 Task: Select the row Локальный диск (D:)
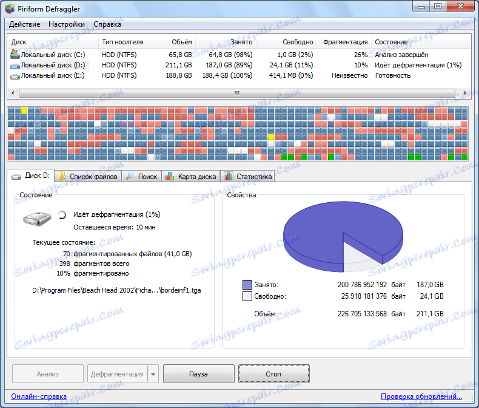(239, 65)
